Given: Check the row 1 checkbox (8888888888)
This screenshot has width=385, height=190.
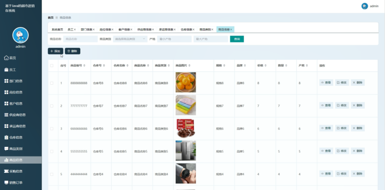Looking at the screenshot, I should (x=51, y=83).
